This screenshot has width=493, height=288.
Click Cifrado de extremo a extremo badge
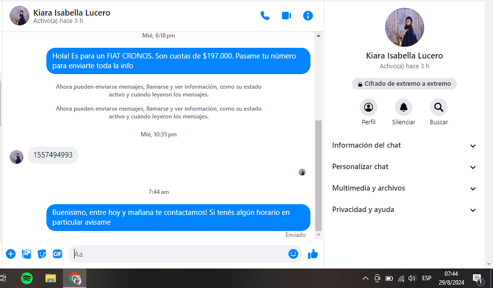tap(404, 84)
